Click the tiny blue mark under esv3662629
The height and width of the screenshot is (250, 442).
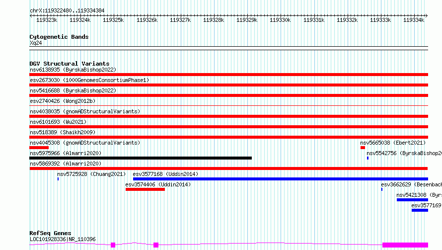point(382,189)
